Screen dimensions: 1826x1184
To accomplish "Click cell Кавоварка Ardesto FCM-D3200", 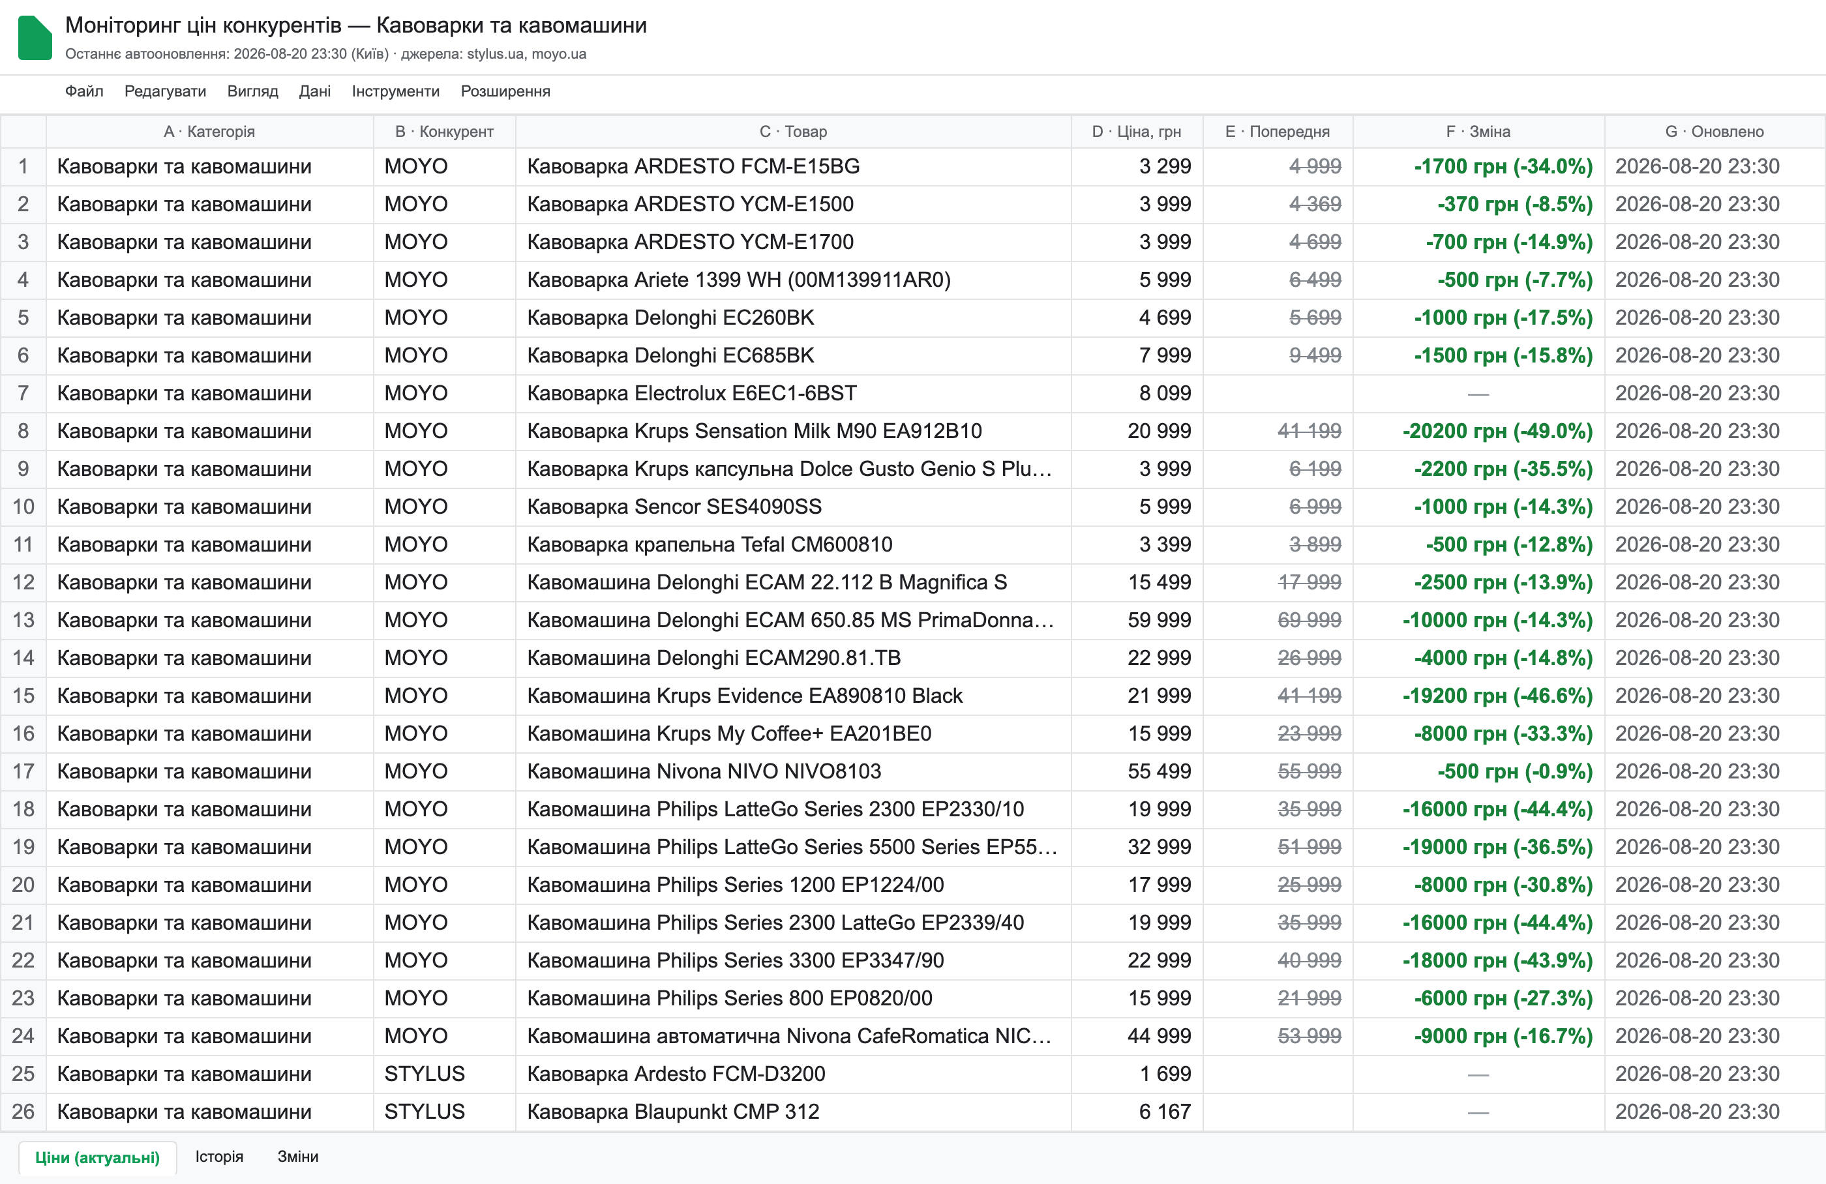I will 793,1074.
